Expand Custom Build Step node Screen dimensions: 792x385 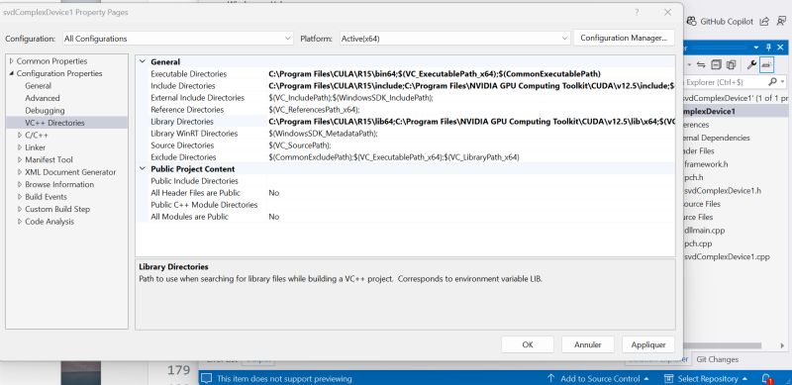click(20, 209)
